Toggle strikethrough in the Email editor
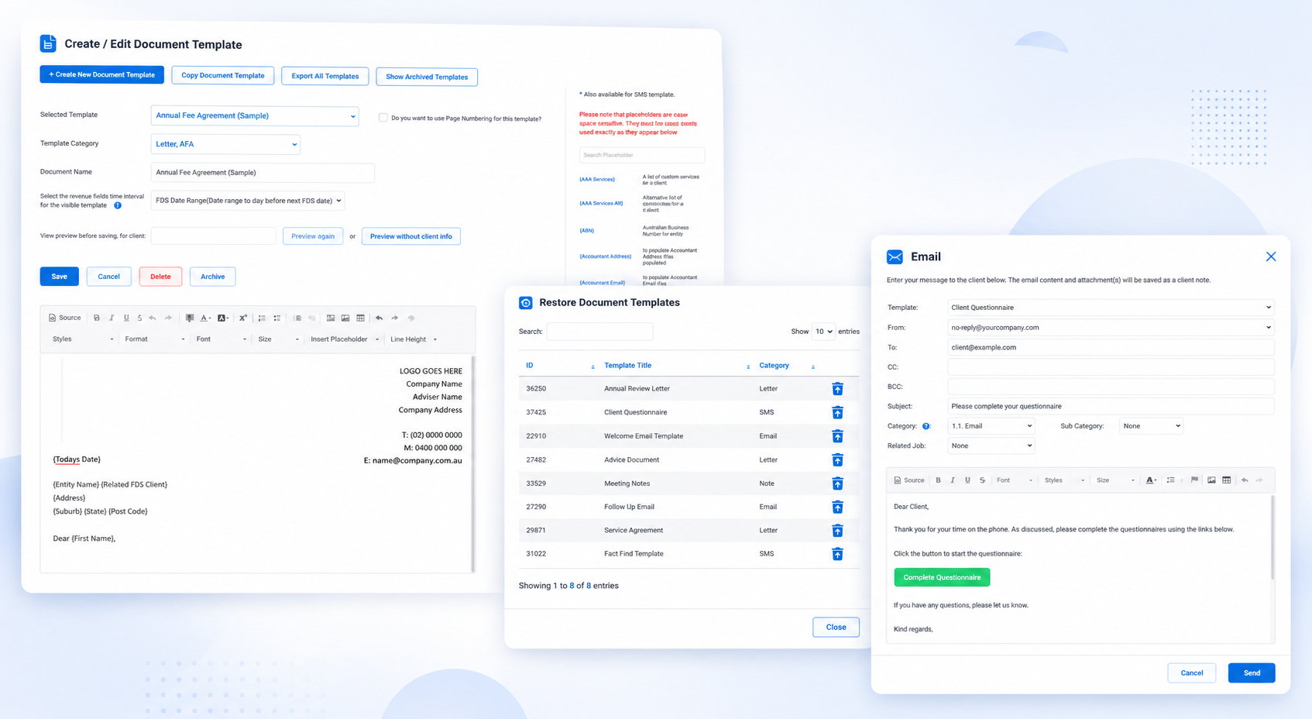Screen dimensions: 1312x719 [x=982, y=480]
